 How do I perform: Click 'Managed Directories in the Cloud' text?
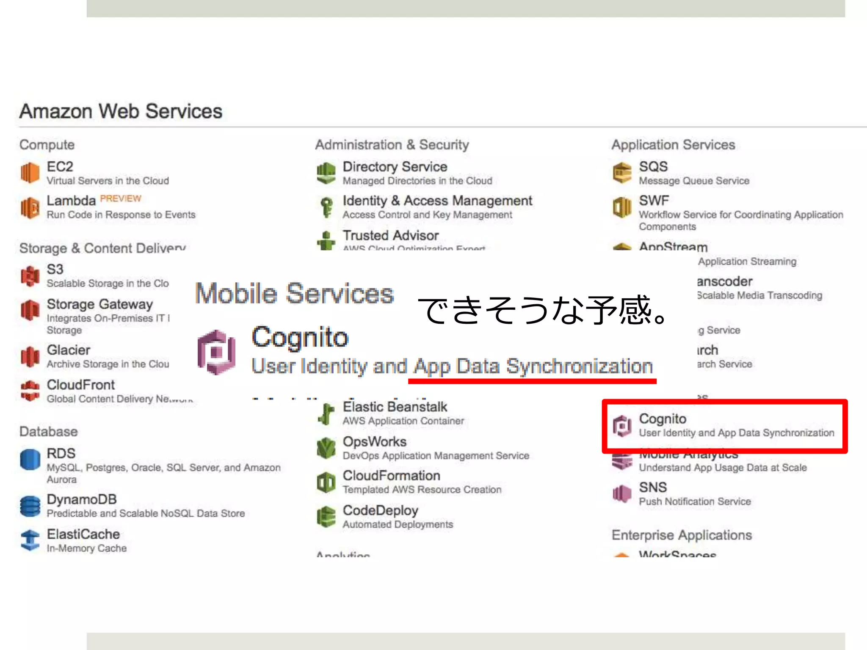(417, 181)
